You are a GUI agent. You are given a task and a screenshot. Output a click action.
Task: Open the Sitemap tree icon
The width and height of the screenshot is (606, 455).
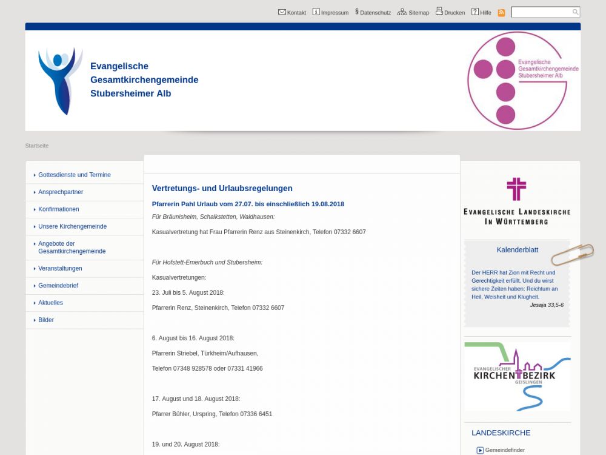point(402,12)
